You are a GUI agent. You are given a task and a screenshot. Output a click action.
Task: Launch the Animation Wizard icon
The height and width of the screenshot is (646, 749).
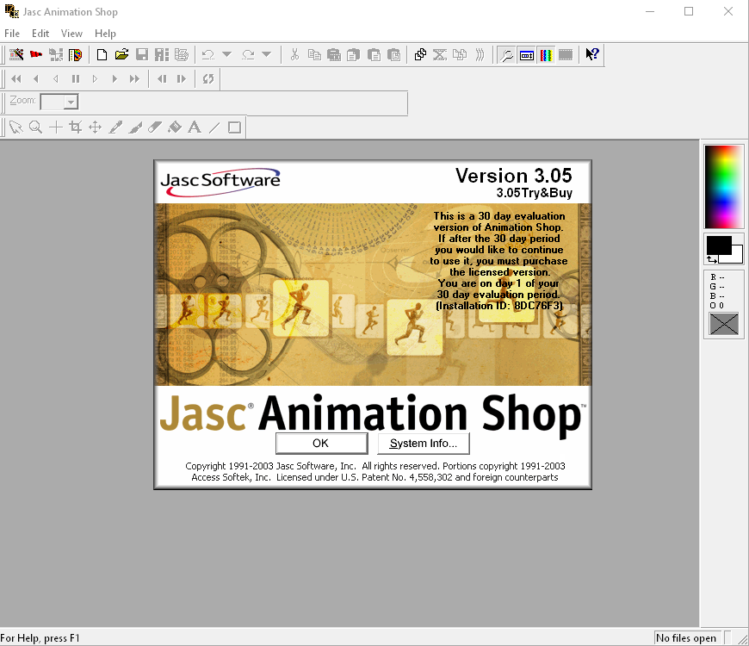point(16,54)
